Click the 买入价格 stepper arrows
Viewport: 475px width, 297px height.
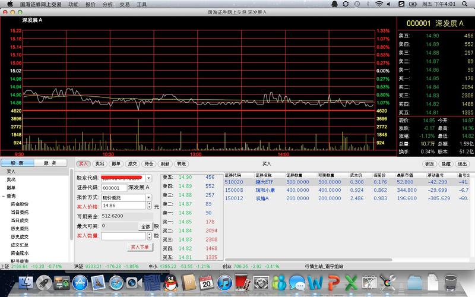coord(148,206)
